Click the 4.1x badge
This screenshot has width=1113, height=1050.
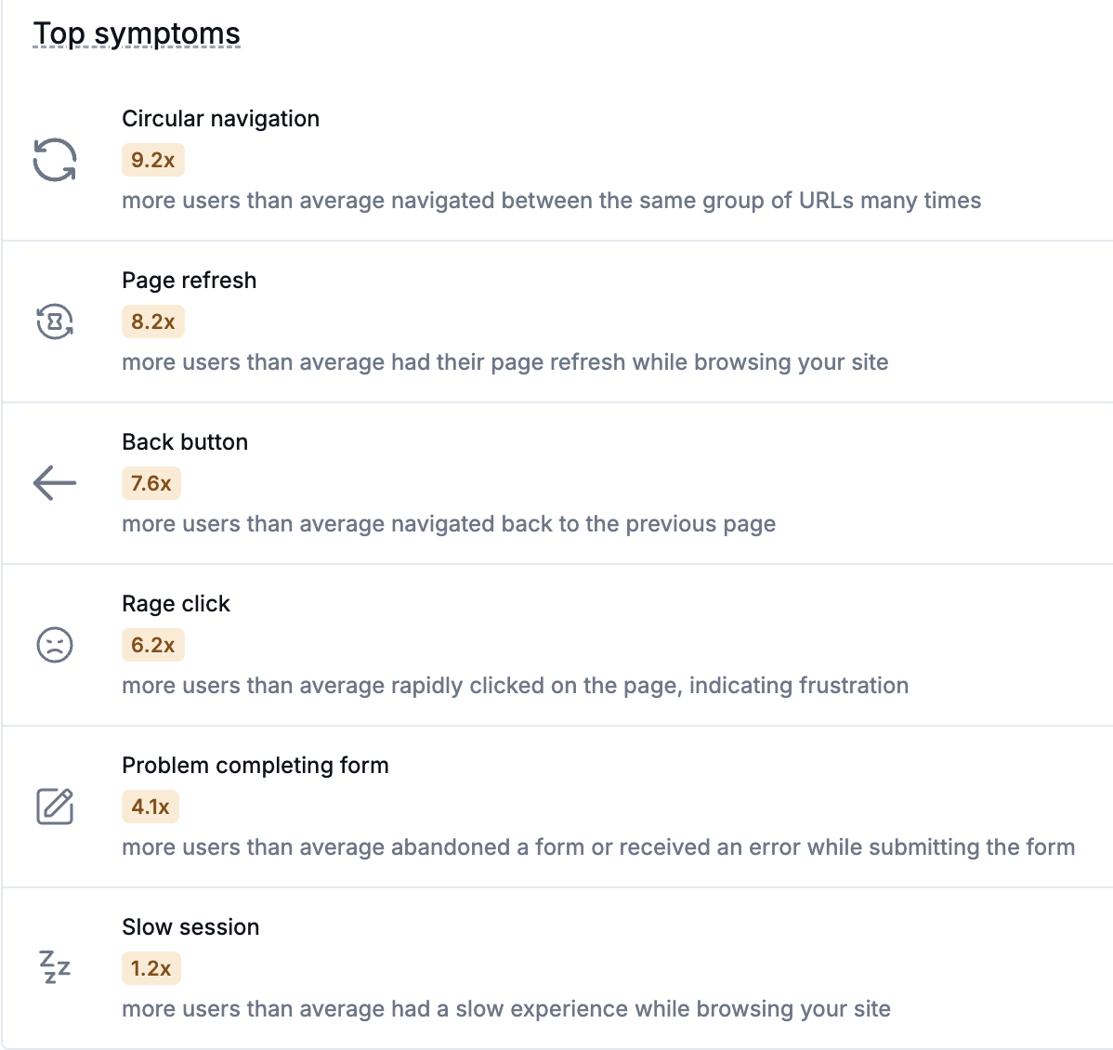(x=150, y=807)
